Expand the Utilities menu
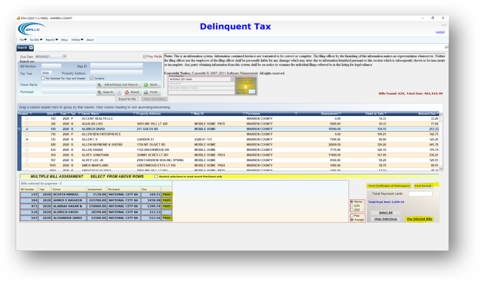480x282 pixels. point(76,40)
